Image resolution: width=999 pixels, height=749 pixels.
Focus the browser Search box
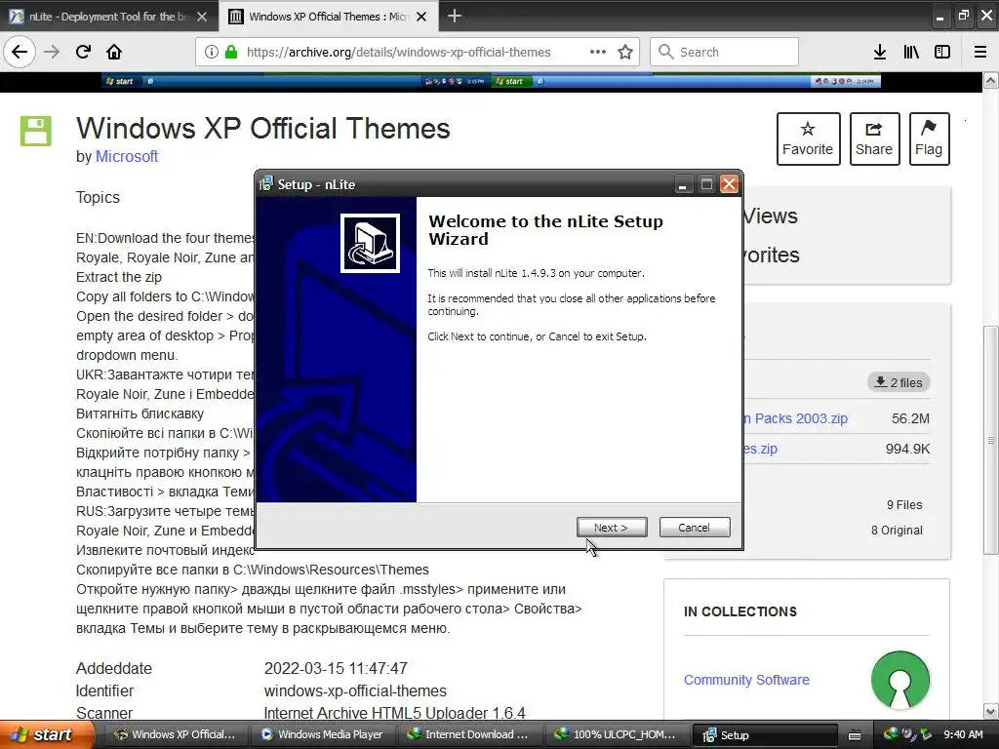coord(724,53)
